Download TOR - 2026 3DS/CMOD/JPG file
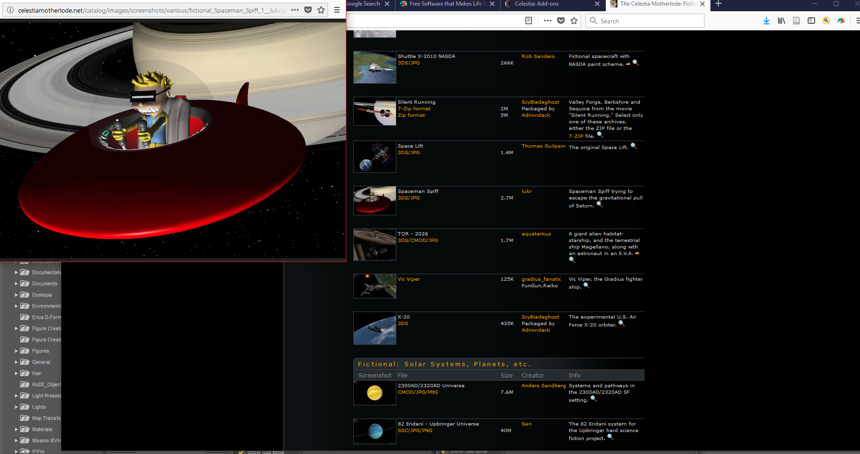This screenshot has height=454, width=860. tap(418, 240)
